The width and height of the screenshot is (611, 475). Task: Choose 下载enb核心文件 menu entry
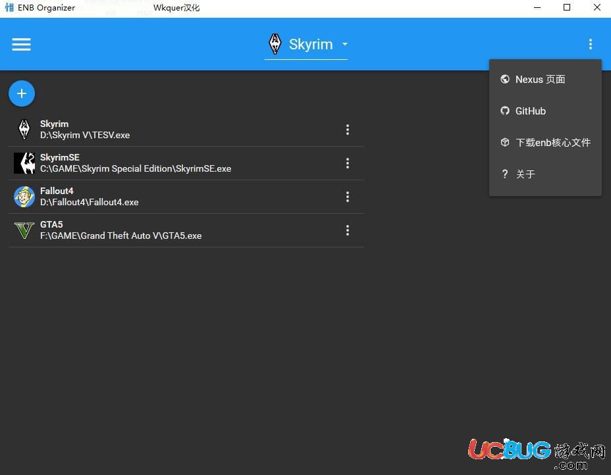pyautogui.click(x=545, y=143)
